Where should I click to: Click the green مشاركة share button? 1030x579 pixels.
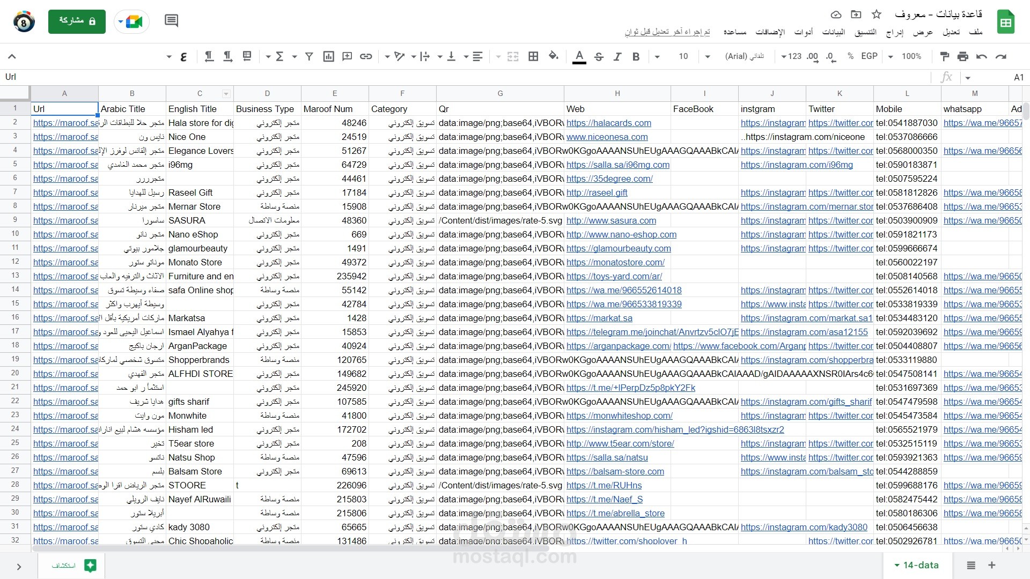tap(77, 21)
